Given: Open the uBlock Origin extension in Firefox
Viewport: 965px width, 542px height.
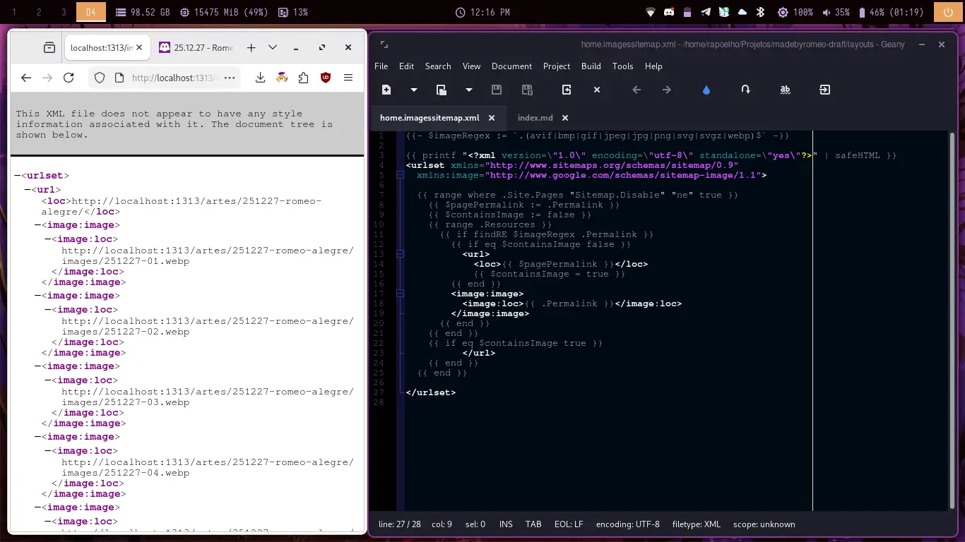Looking at the screenshot, I should pyautogui.click(x=325, y=78).
